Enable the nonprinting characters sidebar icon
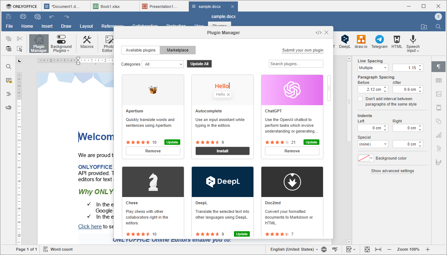 point(438,67)
